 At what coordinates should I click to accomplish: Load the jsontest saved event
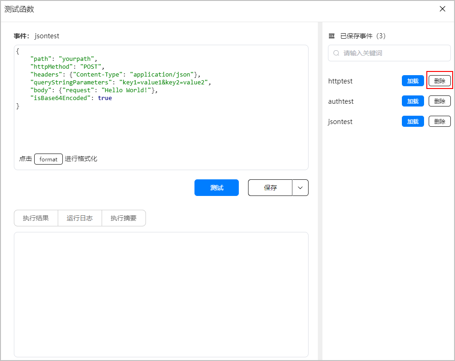[x=413, y=121]
